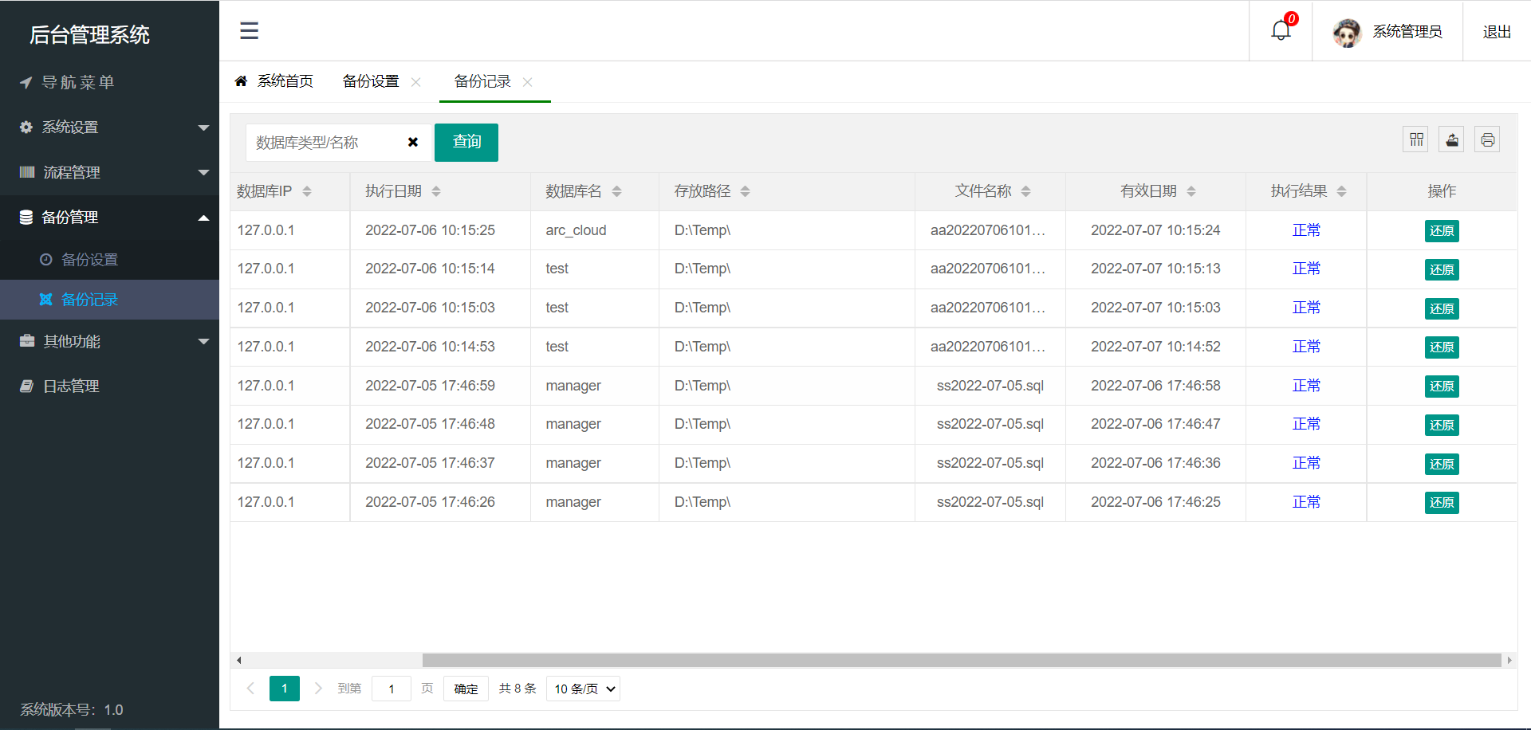
Task: Click the page number input field
Action: [392, 689]
